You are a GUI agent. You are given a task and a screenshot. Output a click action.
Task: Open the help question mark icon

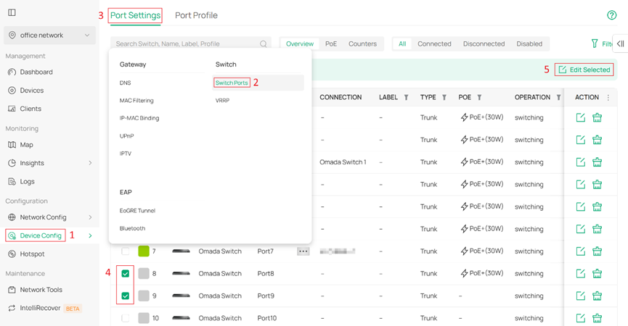pyautogui.click(x=611, y=15)
